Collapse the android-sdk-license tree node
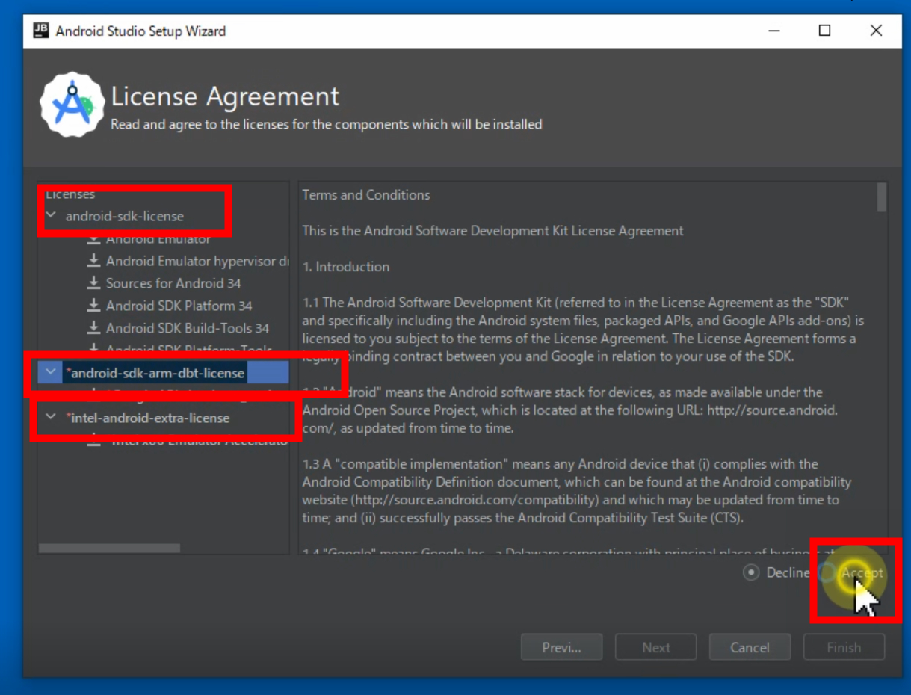 [51, 216]
